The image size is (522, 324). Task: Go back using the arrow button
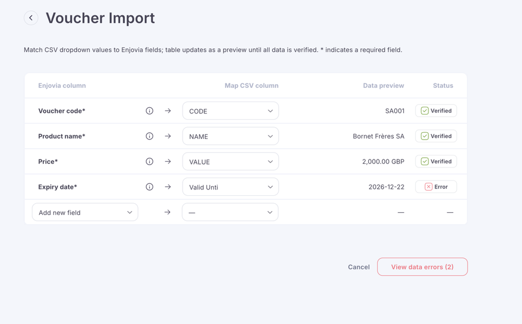coord(31,18)
